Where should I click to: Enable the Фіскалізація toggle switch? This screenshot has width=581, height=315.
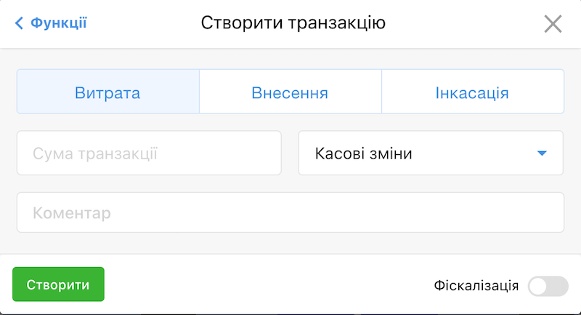pyautogui.click(x=548, y=287)
